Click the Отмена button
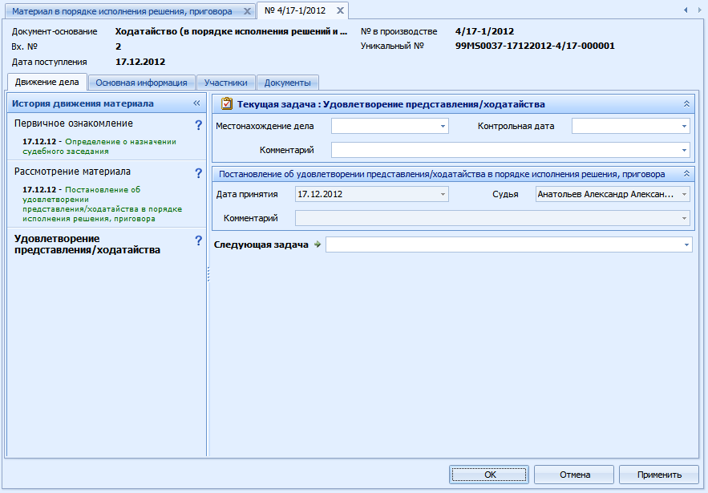708x493 pixels. (574, 475)
